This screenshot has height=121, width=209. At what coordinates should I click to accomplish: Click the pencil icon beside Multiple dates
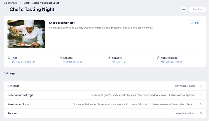click(x=81, y=62)
